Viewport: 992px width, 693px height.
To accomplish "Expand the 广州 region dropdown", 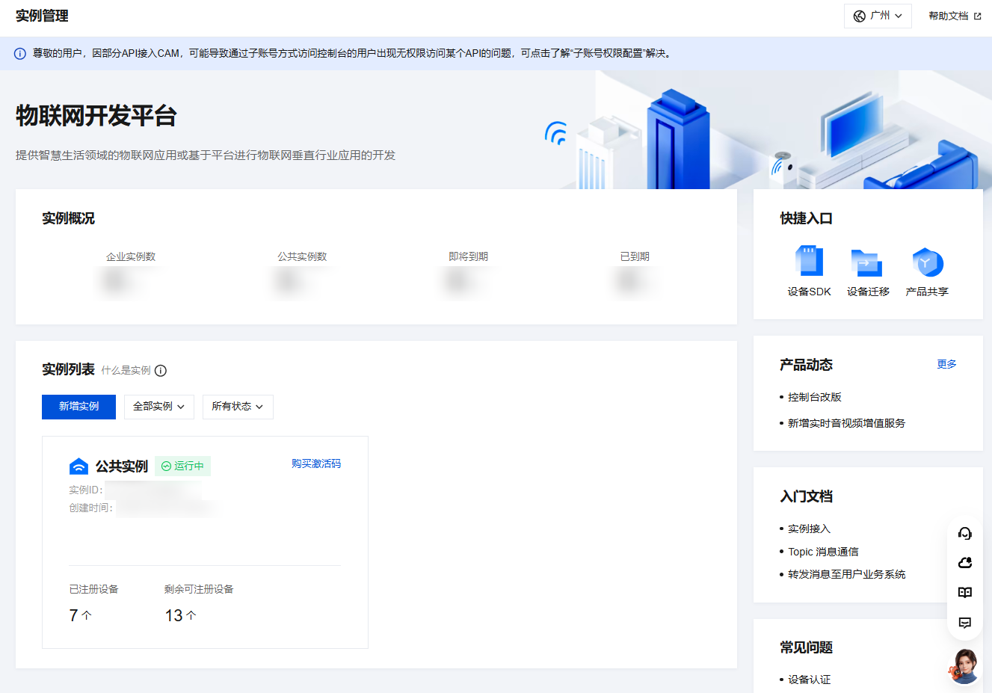I will 878,16.
